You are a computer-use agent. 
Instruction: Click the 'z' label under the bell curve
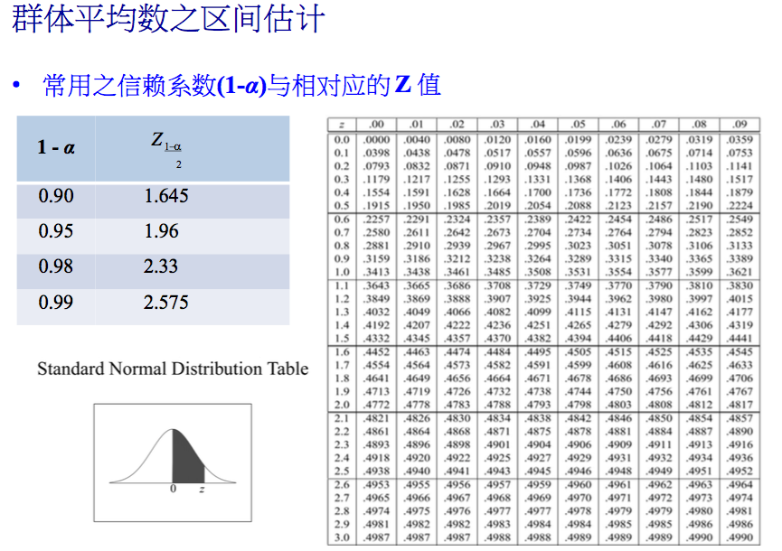coord(202,490)
